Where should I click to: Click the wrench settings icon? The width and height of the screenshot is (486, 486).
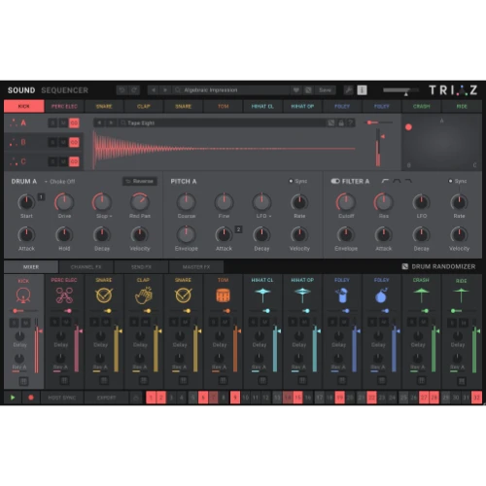click(349, 90)
